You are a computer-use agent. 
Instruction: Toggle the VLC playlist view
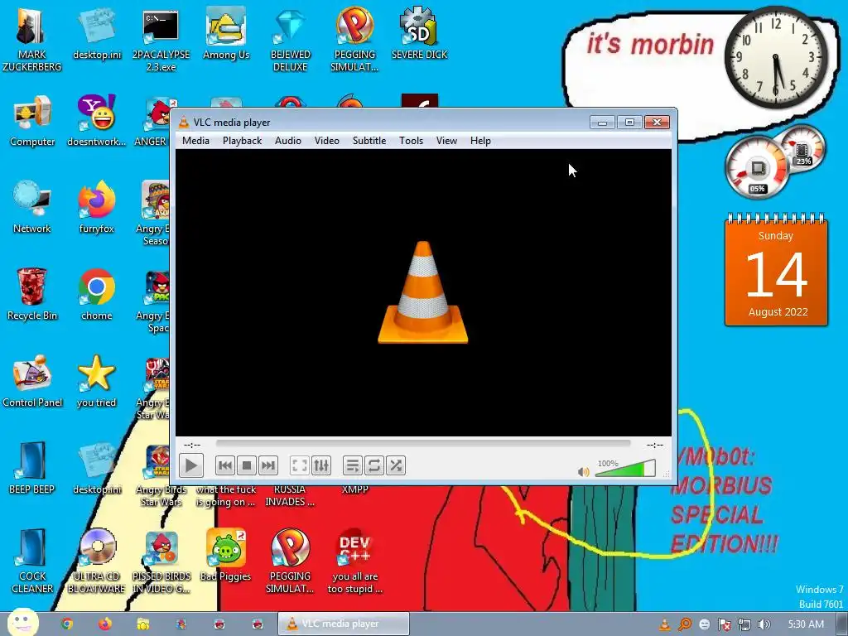point(352,465)
